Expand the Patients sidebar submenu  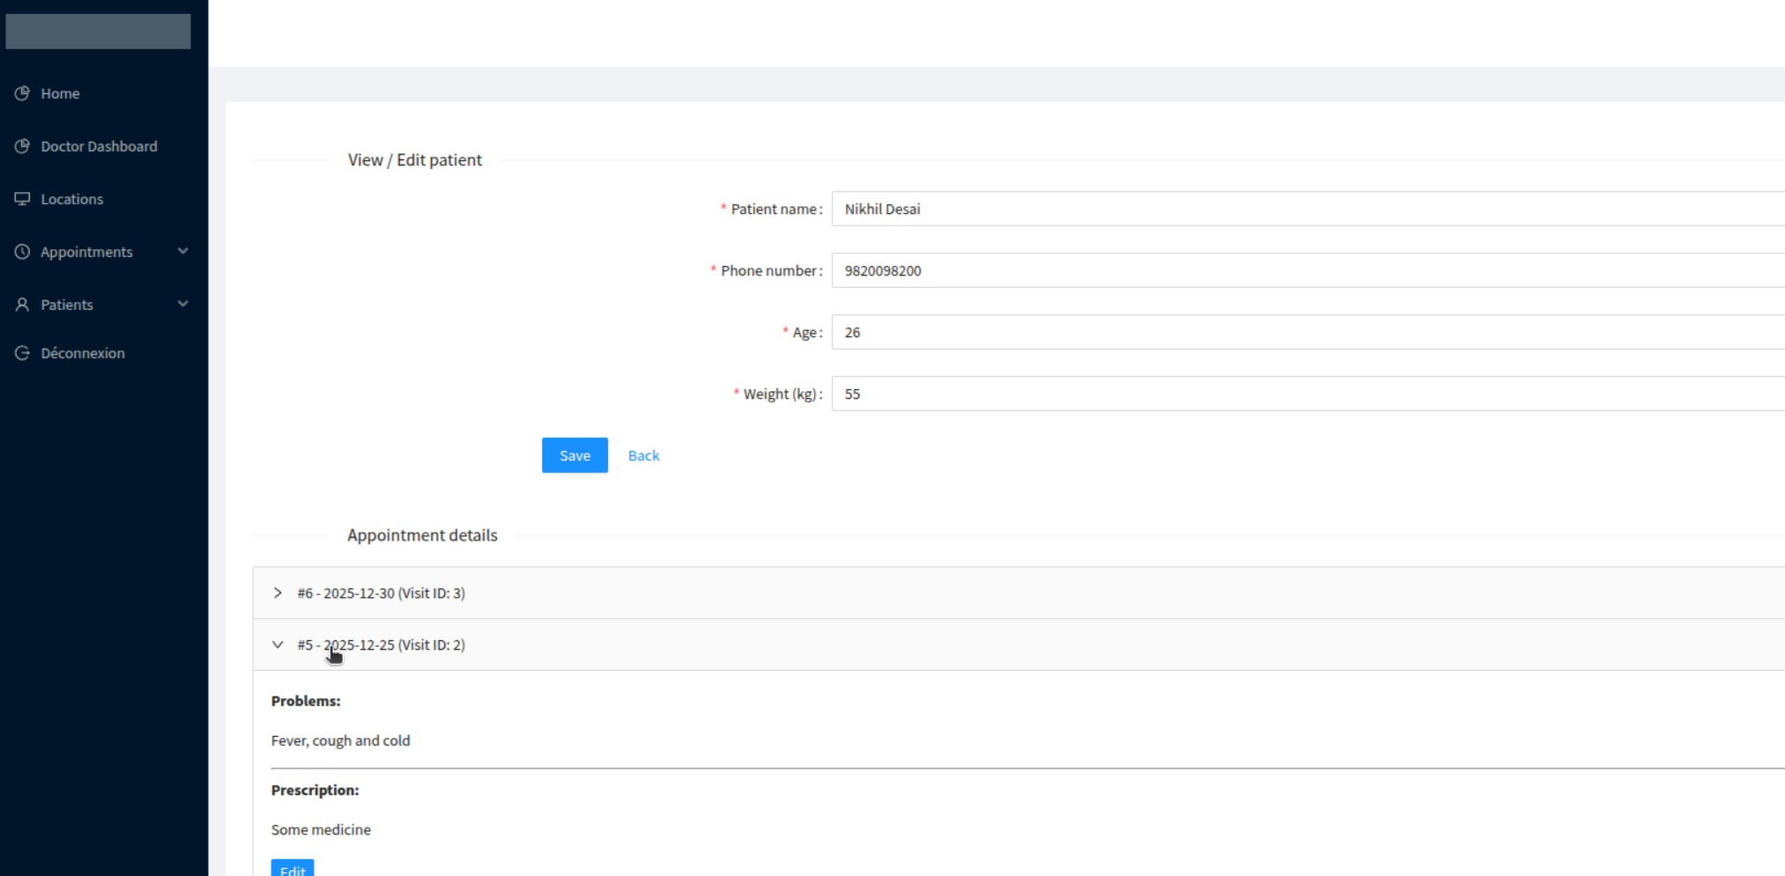point(182,304)
